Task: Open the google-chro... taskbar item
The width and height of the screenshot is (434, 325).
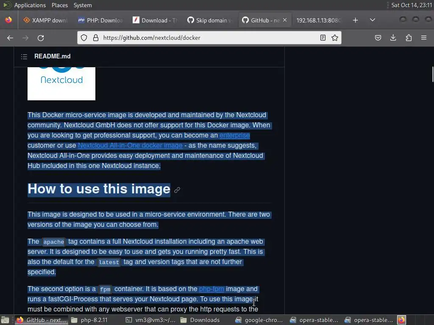Action: tap(259, 320)
